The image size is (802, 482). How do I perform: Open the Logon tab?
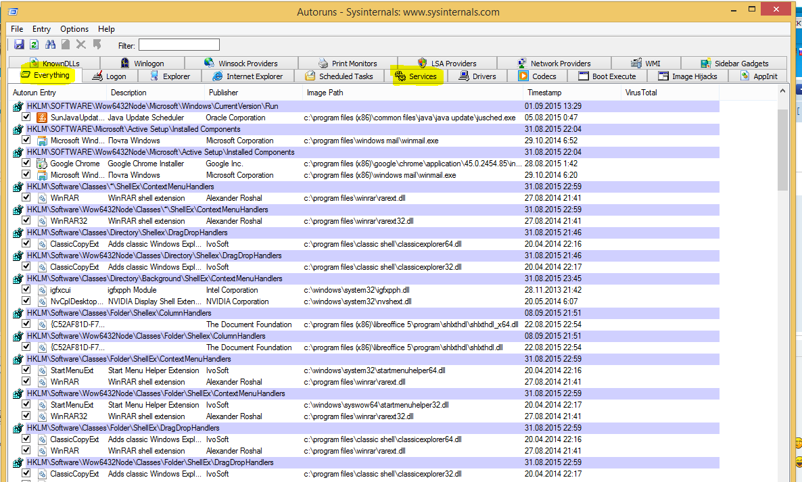[x=110, y=76]
